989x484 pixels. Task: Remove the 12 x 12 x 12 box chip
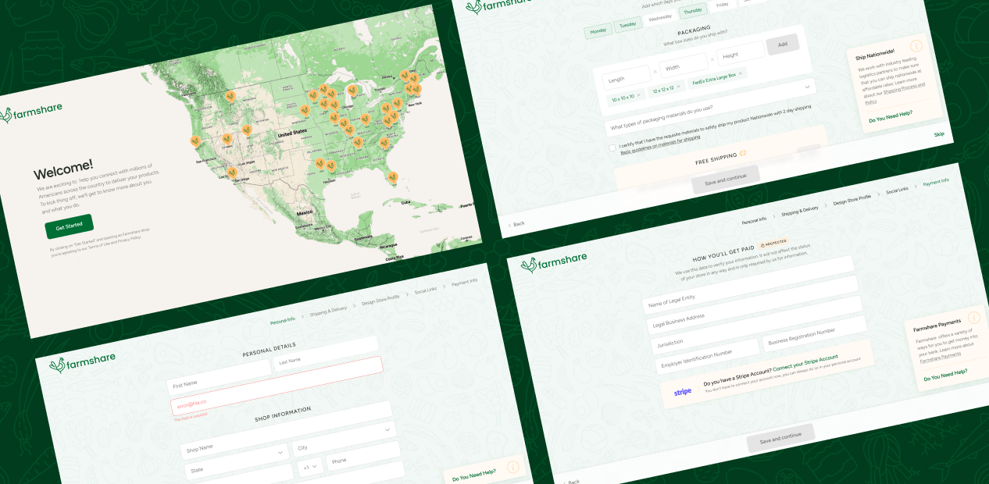pos(677,85)
